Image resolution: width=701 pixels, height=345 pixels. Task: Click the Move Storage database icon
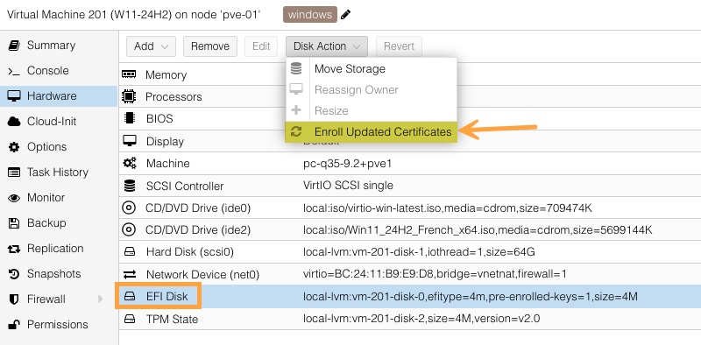pos(296,68)
